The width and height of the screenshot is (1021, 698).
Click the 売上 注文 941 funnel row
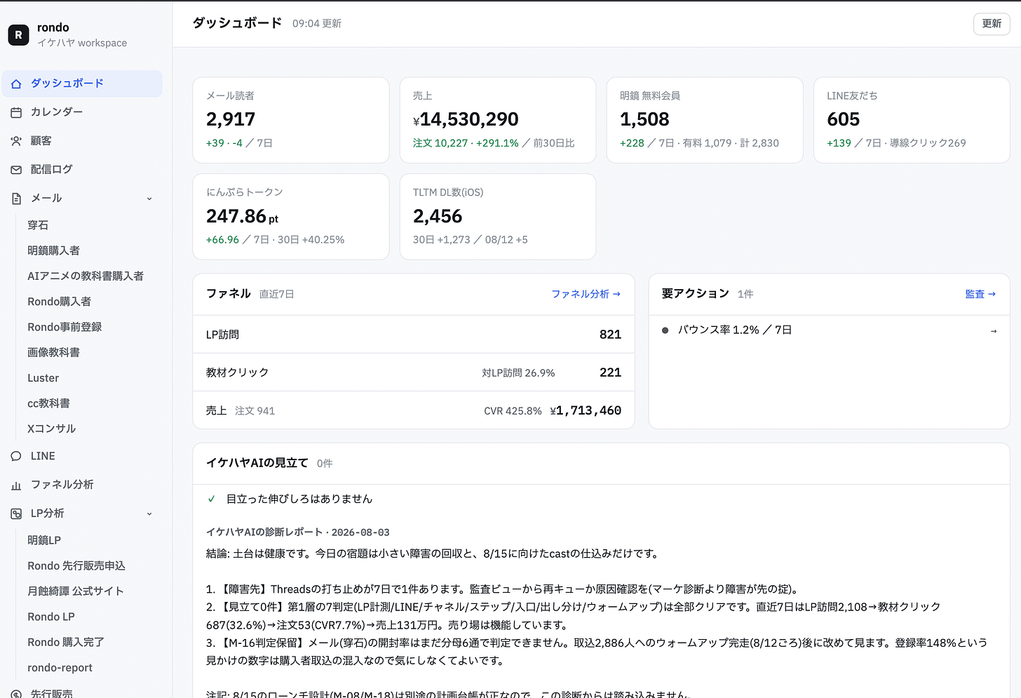414,410
